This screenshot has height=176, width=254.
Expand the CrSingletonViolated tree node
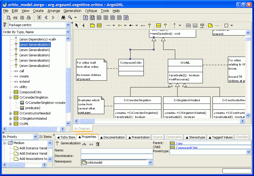click(x=10, y=119)
